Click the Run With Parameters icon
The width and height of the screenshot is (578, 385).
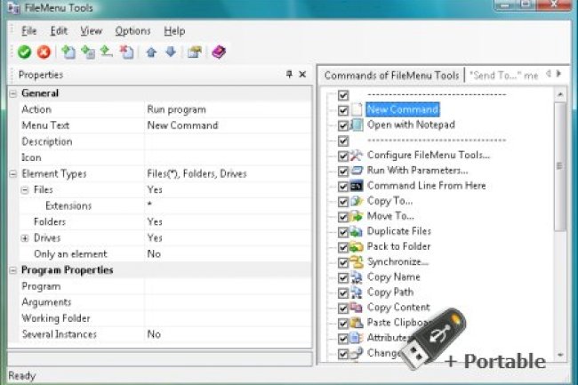(x=357, y=171)
